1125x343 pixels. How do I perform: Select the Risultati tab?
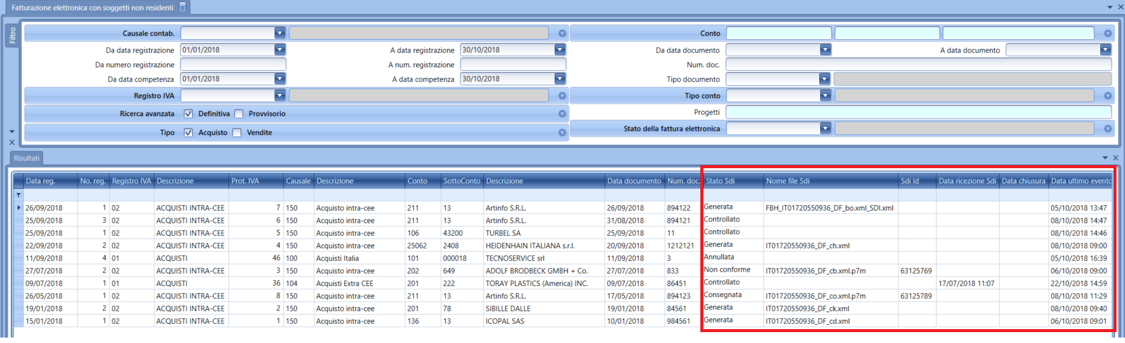27,158
